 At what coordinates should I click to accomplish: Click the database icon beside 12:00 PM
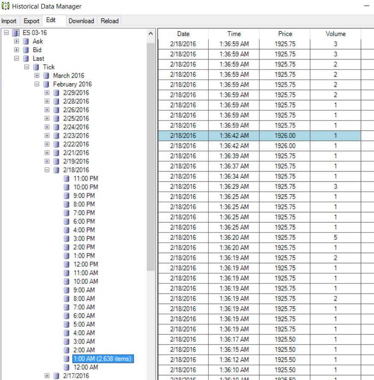pyautogui.click(x=66, y=264)
